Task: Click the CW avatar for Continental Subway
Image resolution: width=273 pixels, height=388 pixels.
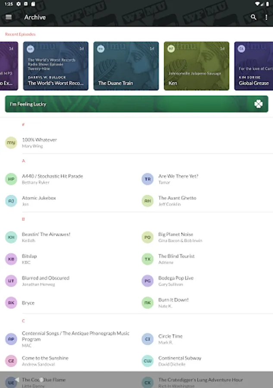Action: pos(147,361)
